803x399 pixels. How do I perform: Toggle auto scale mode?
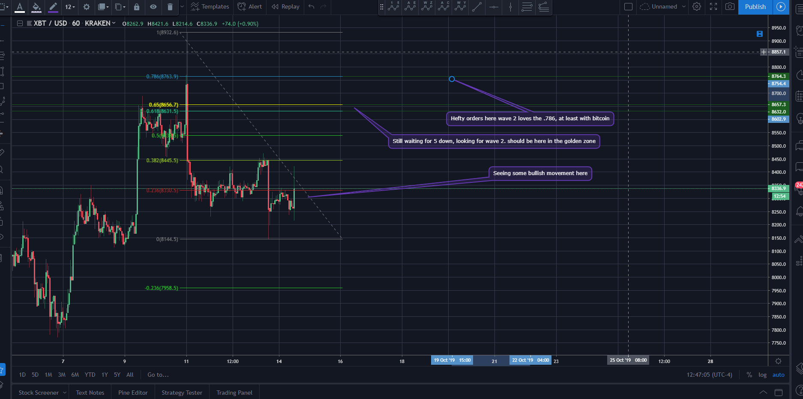(778, 375)
